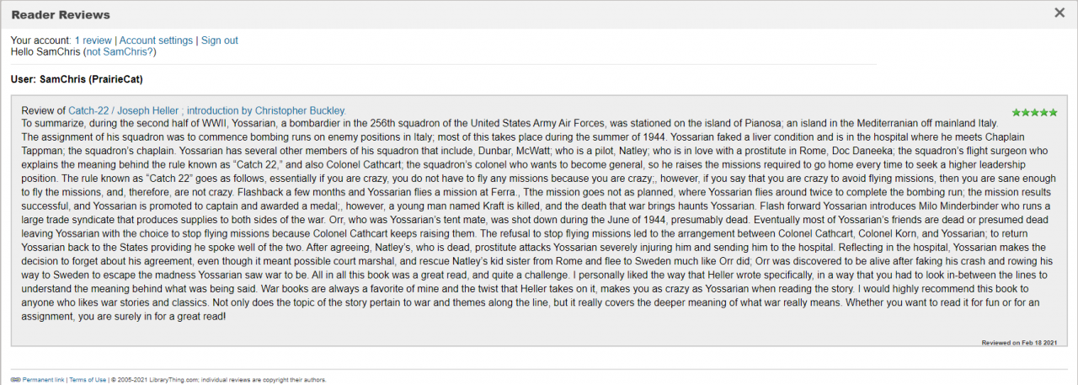Click the Reader Reviews header title
The height and width of the screenshot is (385, 1078).
point(61,14)
